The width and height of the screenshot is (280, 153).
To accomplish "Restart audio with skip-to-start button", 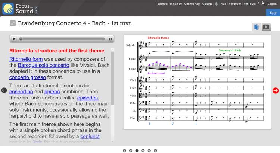I will (x=110, y=39).
